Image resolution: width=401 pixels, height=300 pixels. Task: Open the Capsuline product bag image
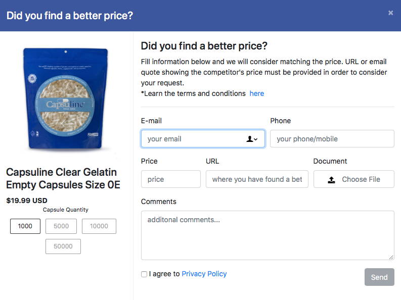(66, 99)
